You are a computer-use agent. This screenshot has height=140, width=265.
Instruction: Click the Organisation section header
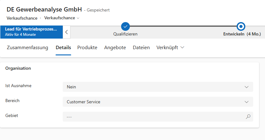tap(18, 68)
